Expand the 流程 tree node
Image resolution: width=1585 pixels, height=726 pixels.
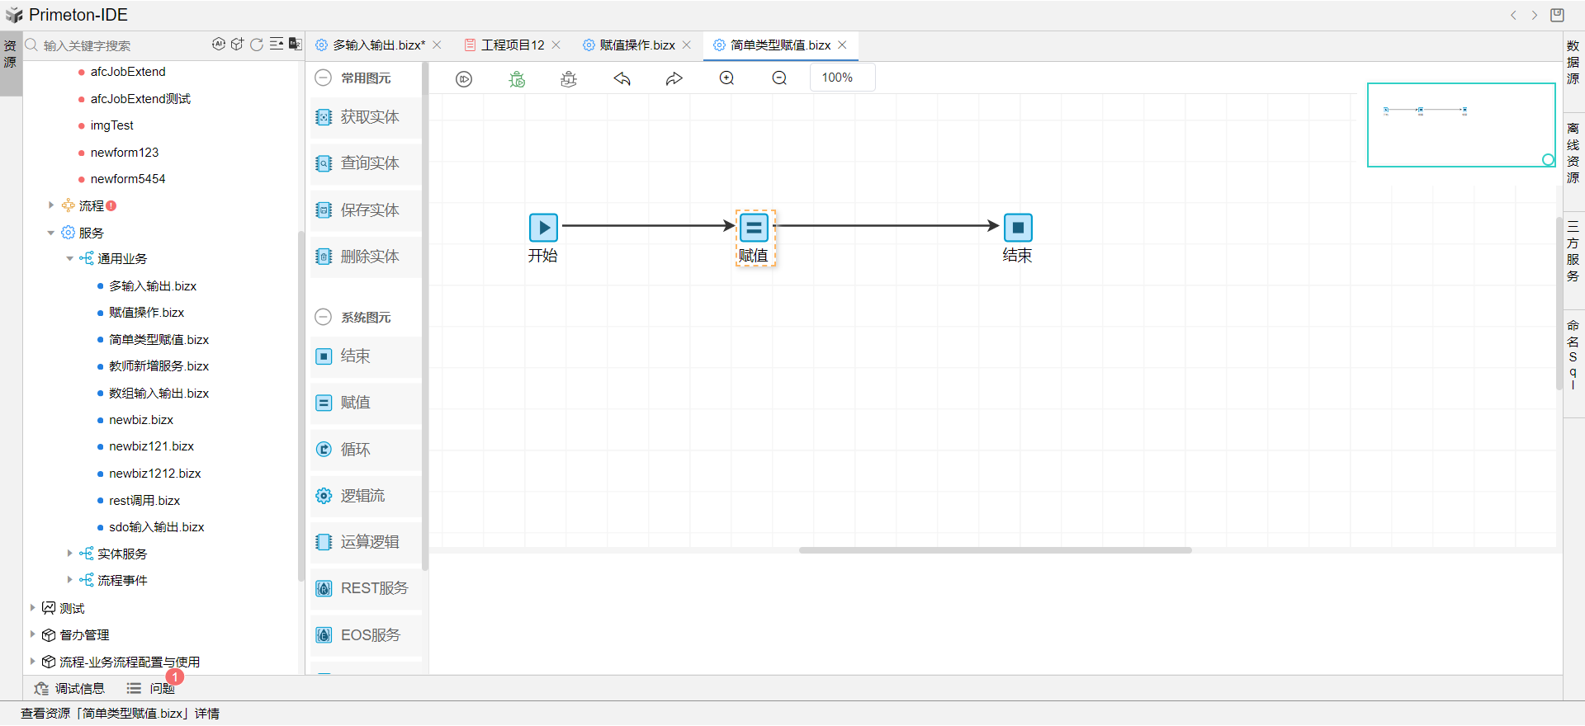pyautogui.click(x=51, y=205)
